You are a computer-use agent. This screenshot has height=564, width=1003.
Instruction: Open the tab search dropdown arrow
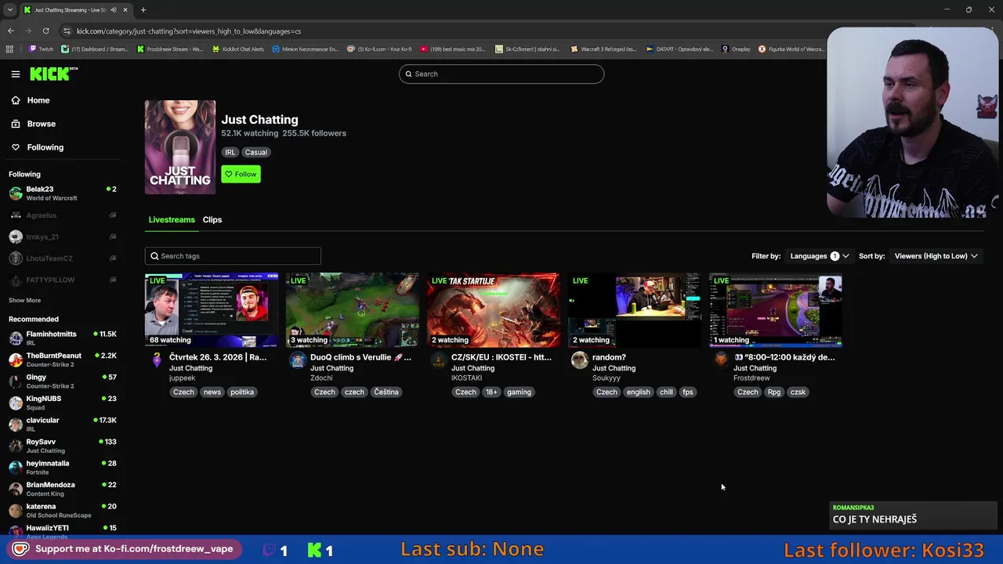[9, 9]
